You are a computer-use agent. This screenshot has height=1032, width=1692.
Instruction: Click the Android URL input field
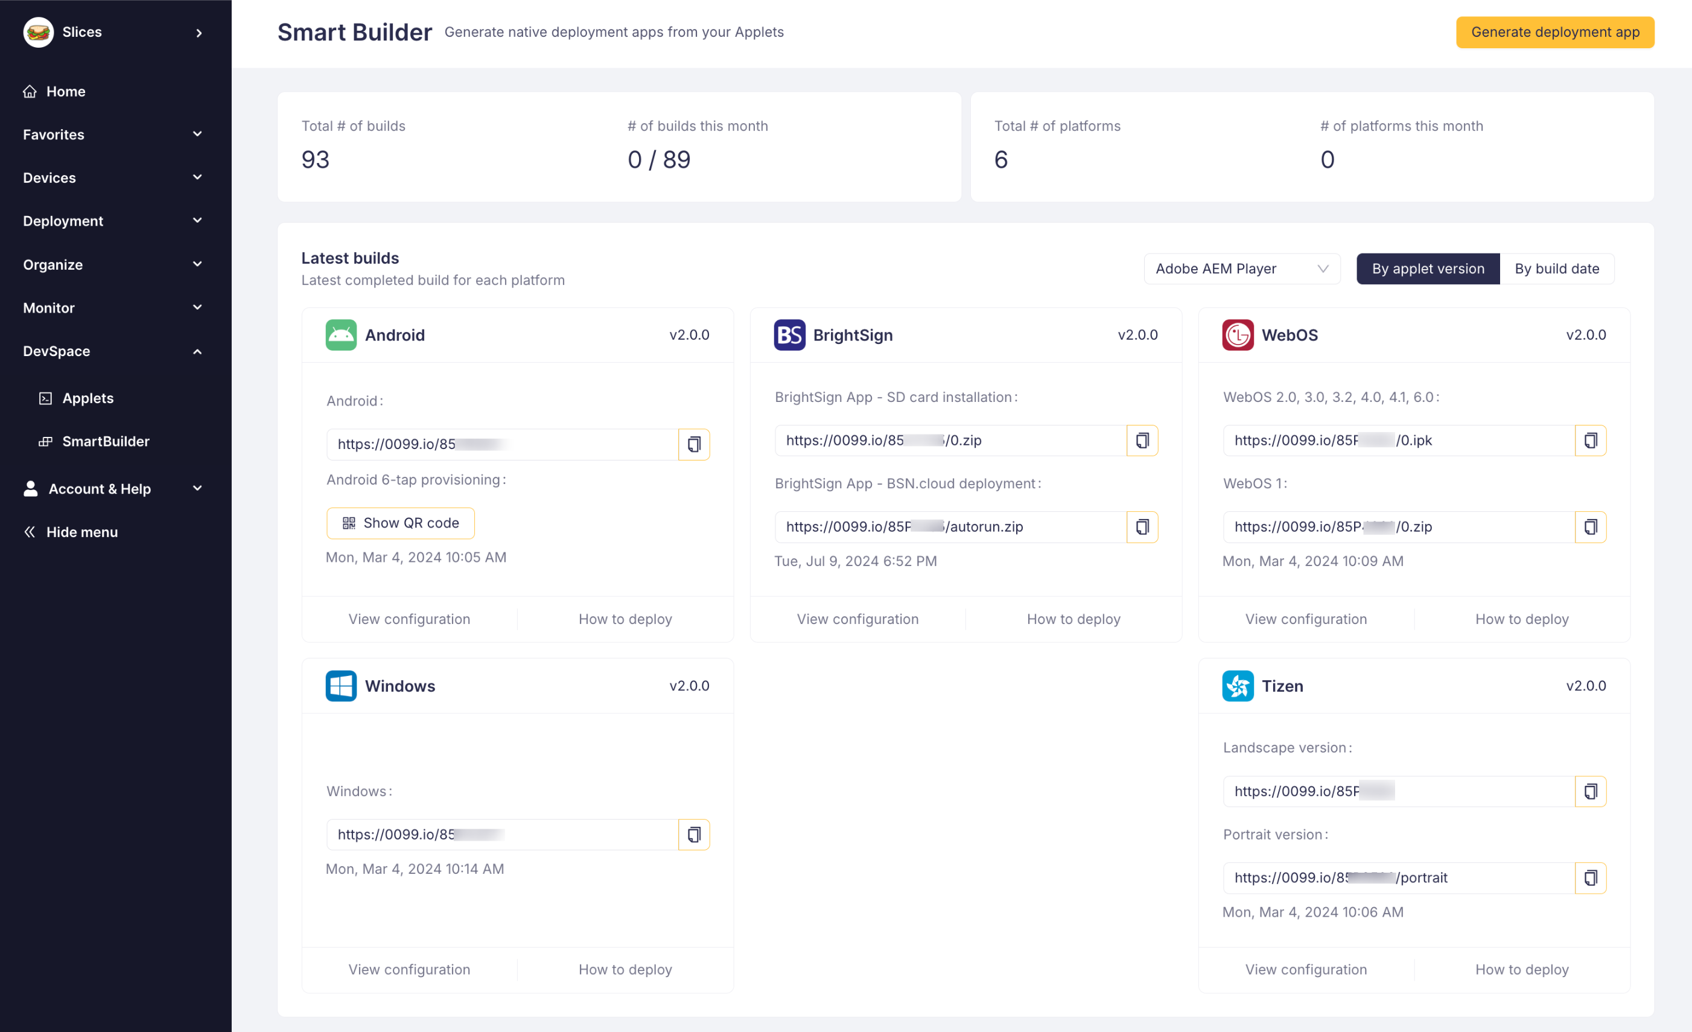tap(503, 444)
